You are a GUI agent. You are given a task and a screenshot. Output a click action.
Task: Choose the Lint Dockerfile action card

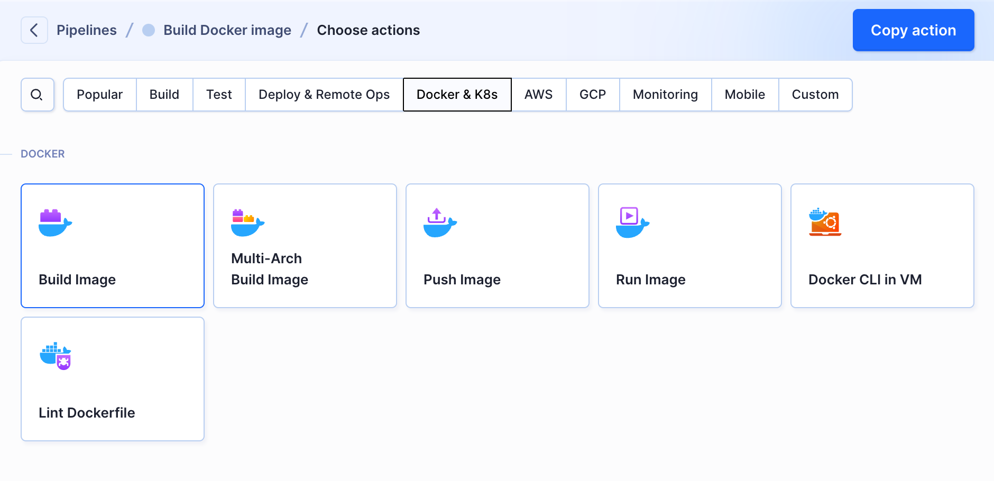pos(113,379)
